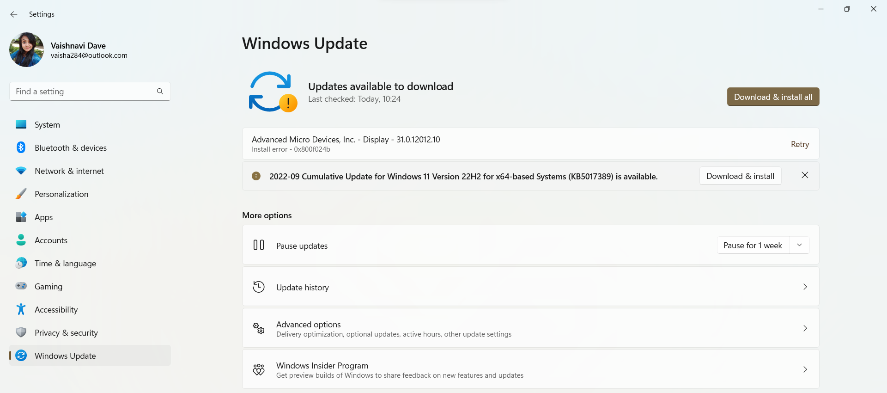This screenshot has height=393, width=887.
Task: Click the Privacy & security shield icon
Action: point(21,332)
